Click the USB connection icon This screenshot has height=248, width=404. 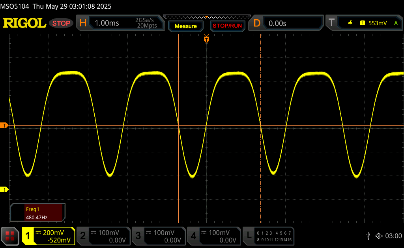click(368, 236)
